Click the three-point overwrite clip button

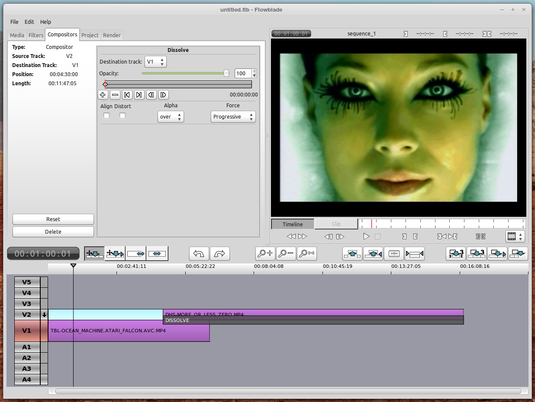(477, 254)
